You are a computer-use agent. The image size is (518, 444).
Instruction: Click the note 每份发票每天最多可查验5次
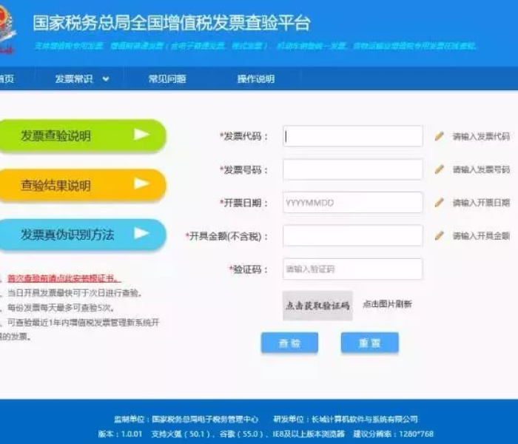tap(61, 308)
